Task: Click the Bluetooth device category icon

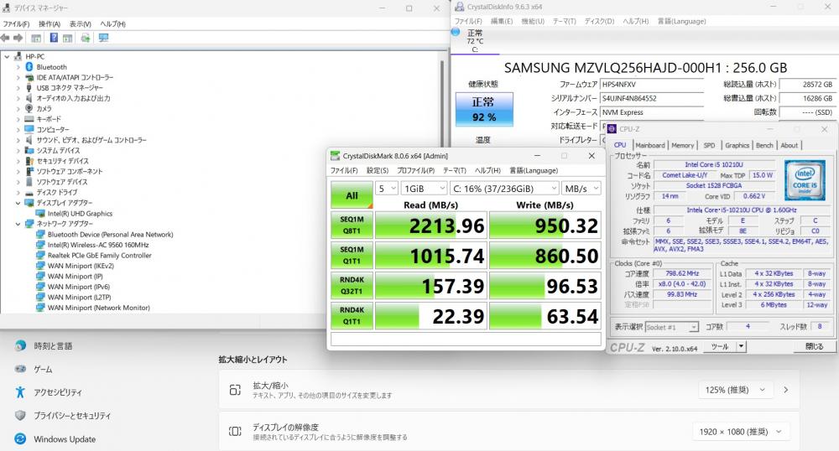Action: [29, 67]
